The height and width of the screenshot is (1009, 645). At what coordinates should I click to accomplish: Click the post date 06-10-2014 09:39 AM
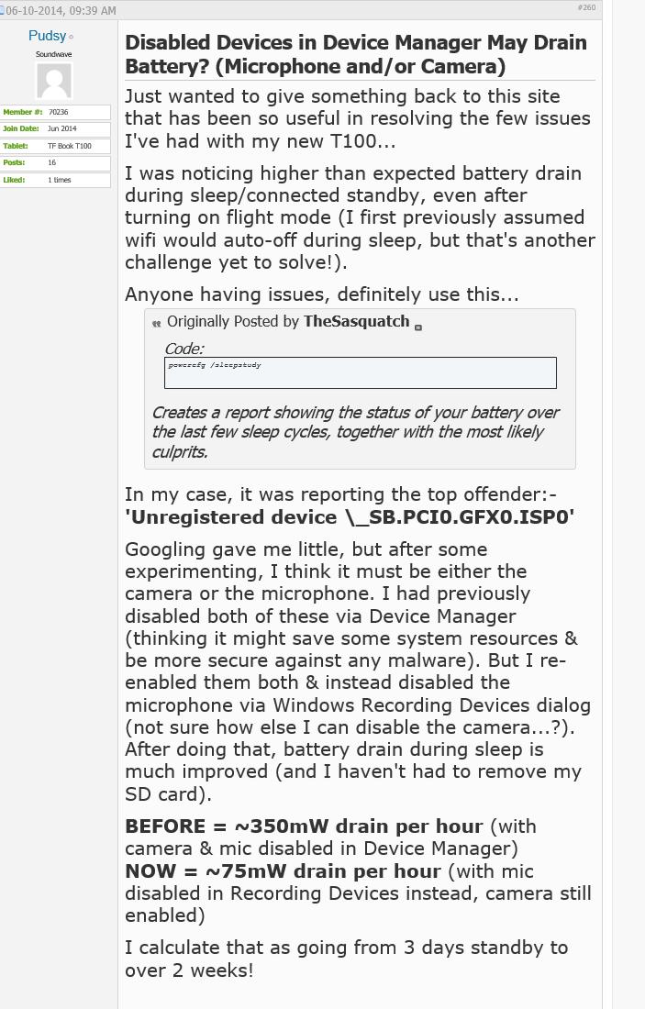coord(61,10)
